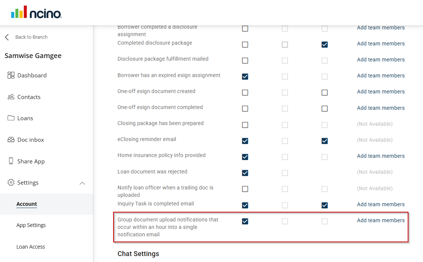The image size is (423, 262).
Task: Select the Contacts people icon
Action: [11, 97]
